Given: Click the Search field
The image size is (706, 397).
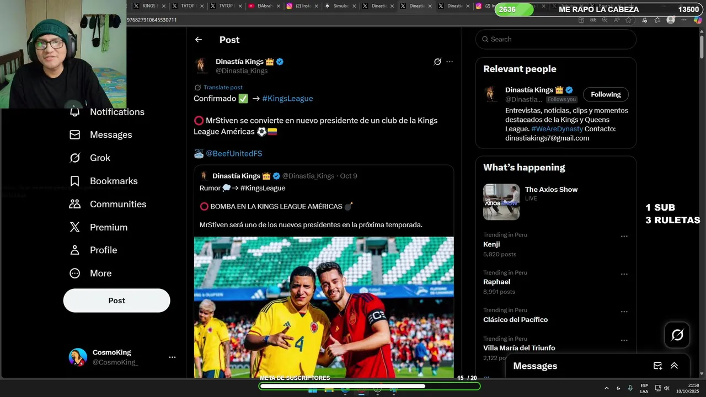Looking at the screenshot, I should [556, 39].
